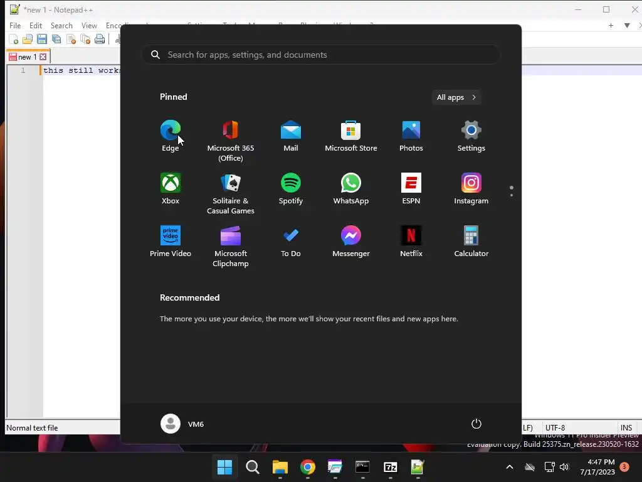This screenshot has width=642, height=482.
Task: Open the Notepad++ Edit menu
Action: pos(36,25)
